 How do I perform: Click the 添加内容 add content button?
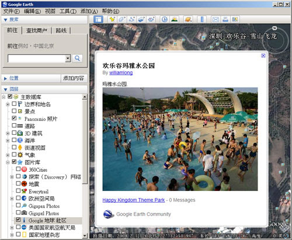pyautogui.click(x=74, y=78)
